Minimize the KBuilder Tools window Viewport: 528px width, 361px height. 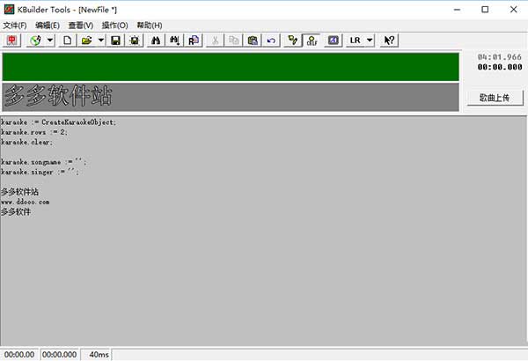457,10
